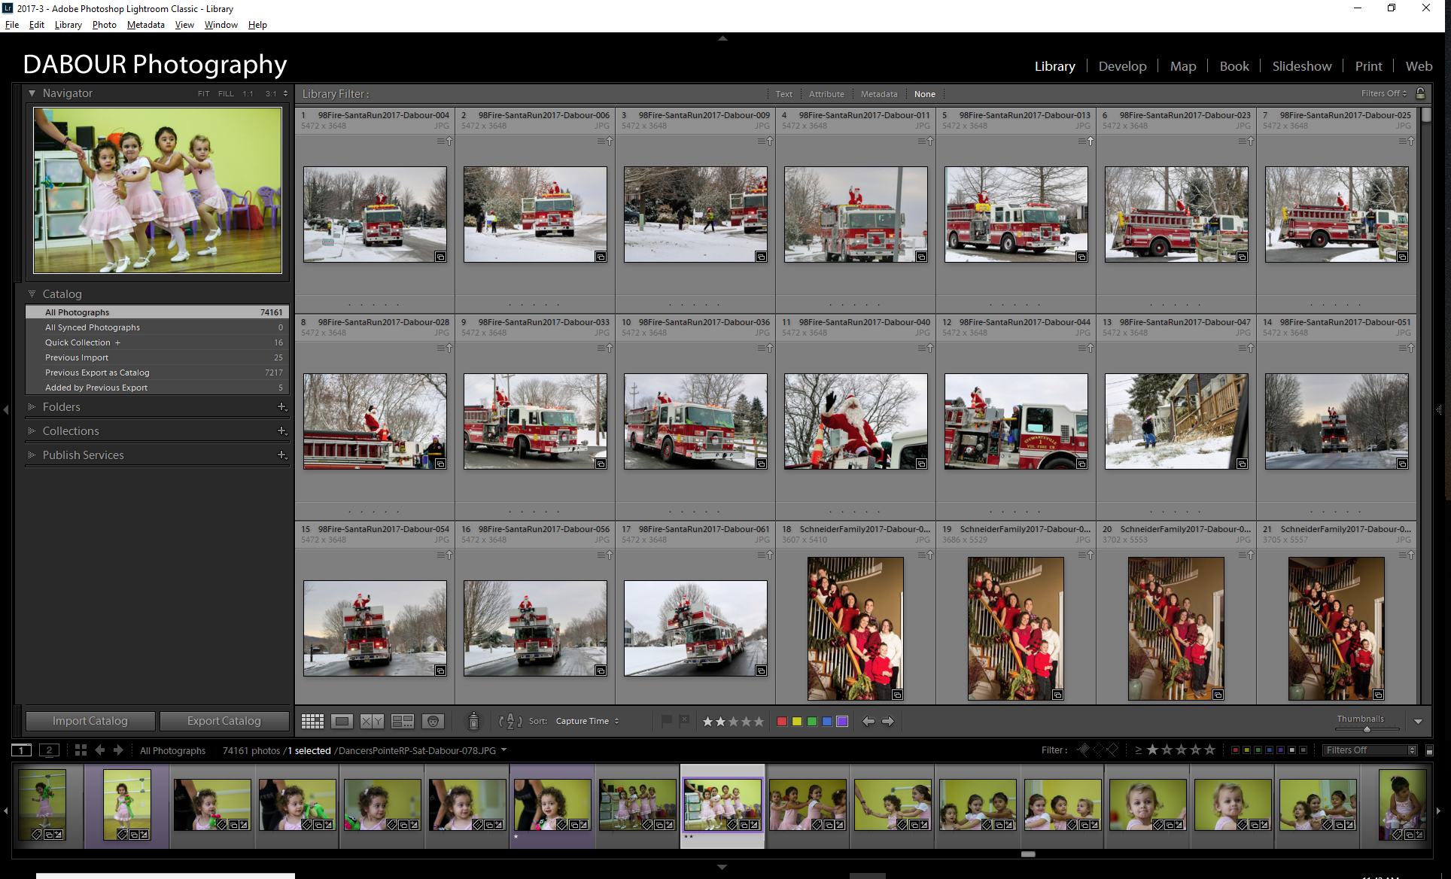Image resolution: width=1451 pixels, height=879 pixels.
Task: Select the Painter spray can tool
Action: tap(473, 721)
